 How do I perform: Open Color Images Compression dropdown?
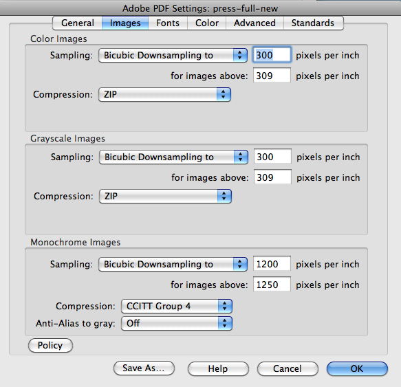click(164, 94)
